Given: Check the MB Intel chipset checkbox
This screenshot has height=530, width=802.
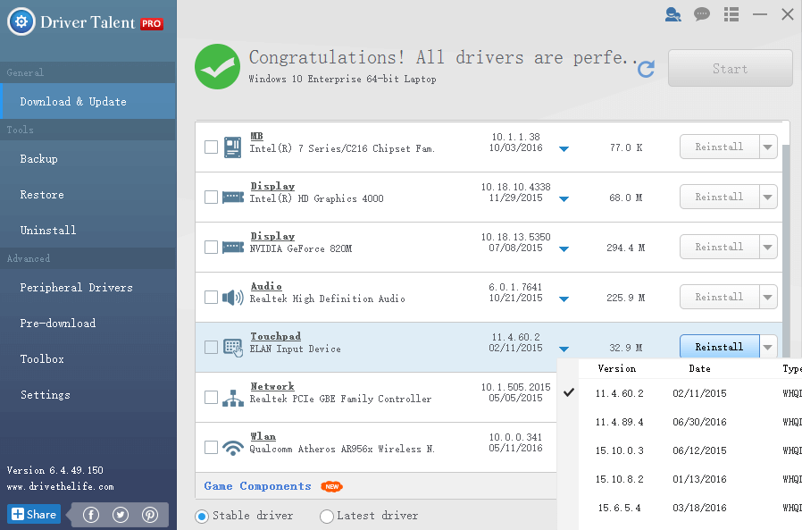Looking at the screenshot, I should 212,147.
